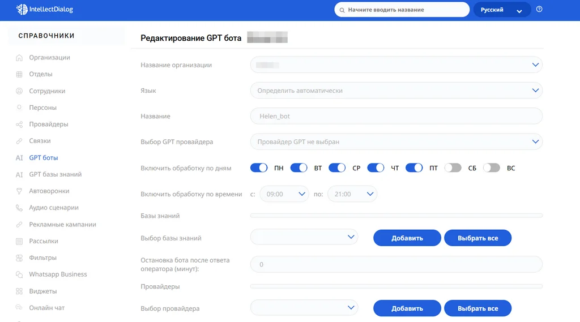Screen dimensions: 580x322
Task: Click the Организации house icon
Action: pos(19,58)
